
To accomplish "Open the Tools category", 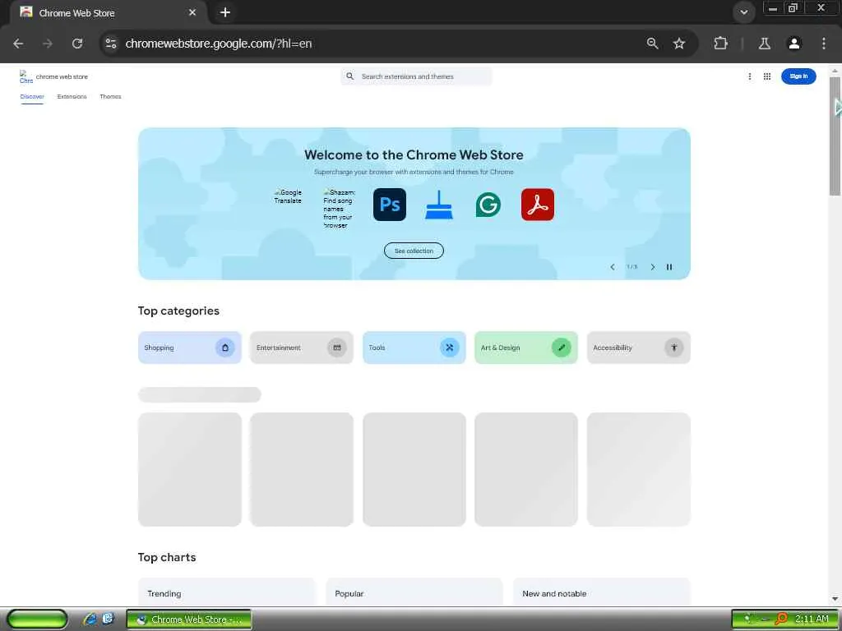I will 414,348.
